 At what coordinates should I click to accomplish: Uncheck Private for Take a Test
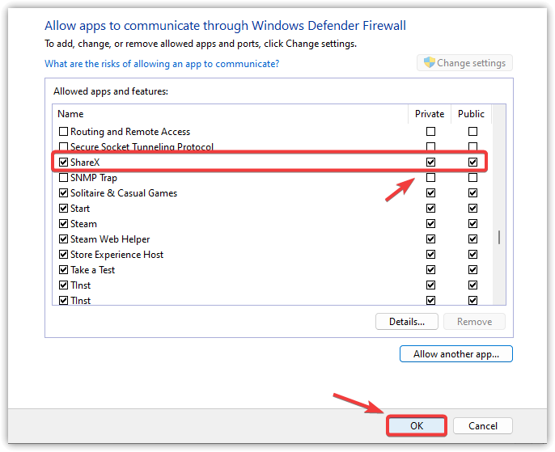pos(431,270)
